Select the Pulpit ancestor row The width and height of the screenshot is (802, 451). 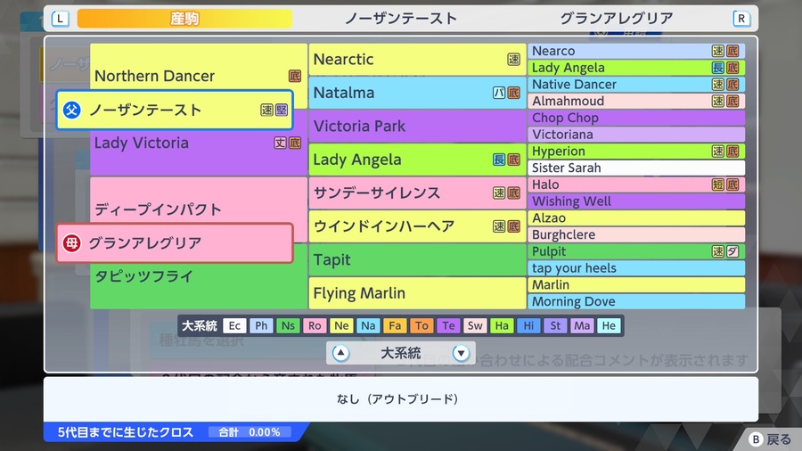click(636, 251)
